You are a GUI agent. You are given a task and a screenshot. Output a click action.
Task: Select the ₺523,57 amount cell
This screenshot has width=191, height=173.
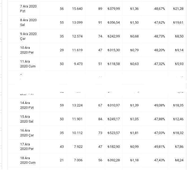point(114,133)
